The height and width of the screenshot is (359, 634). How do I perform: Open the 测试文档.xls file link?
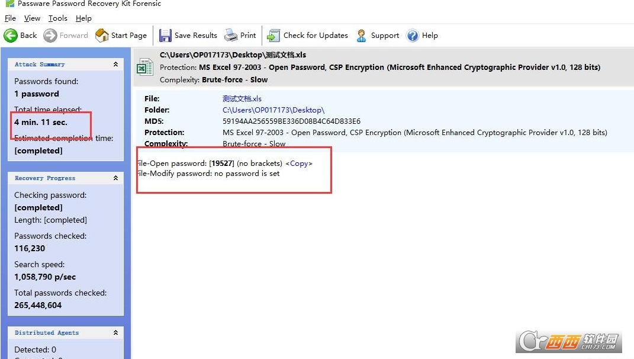(242, 98)
